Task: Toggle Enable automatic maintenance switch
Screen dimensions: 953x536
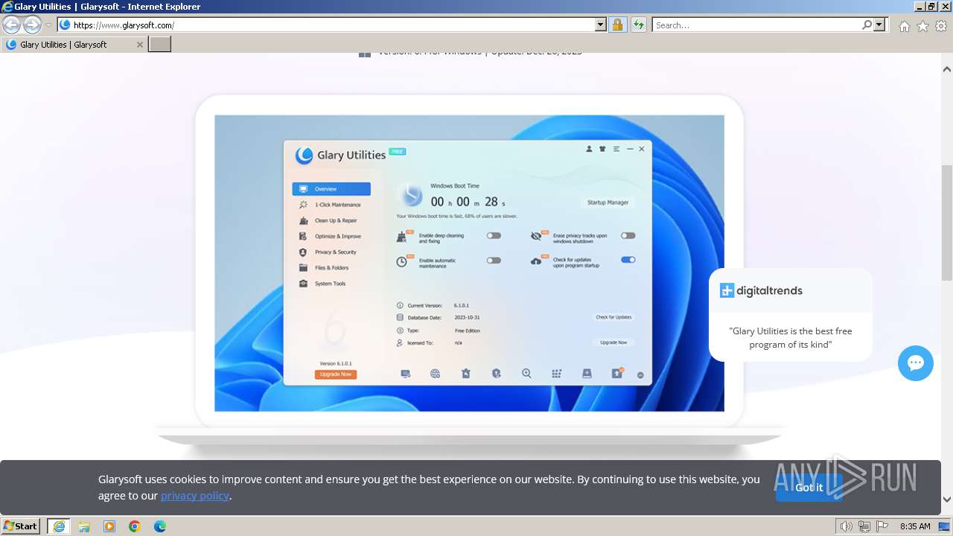Action: point(494,261)
